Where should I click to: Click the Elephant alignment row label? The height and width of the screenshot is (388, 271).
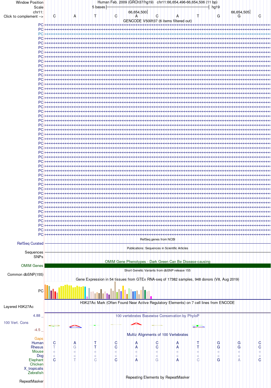[36, 360]
